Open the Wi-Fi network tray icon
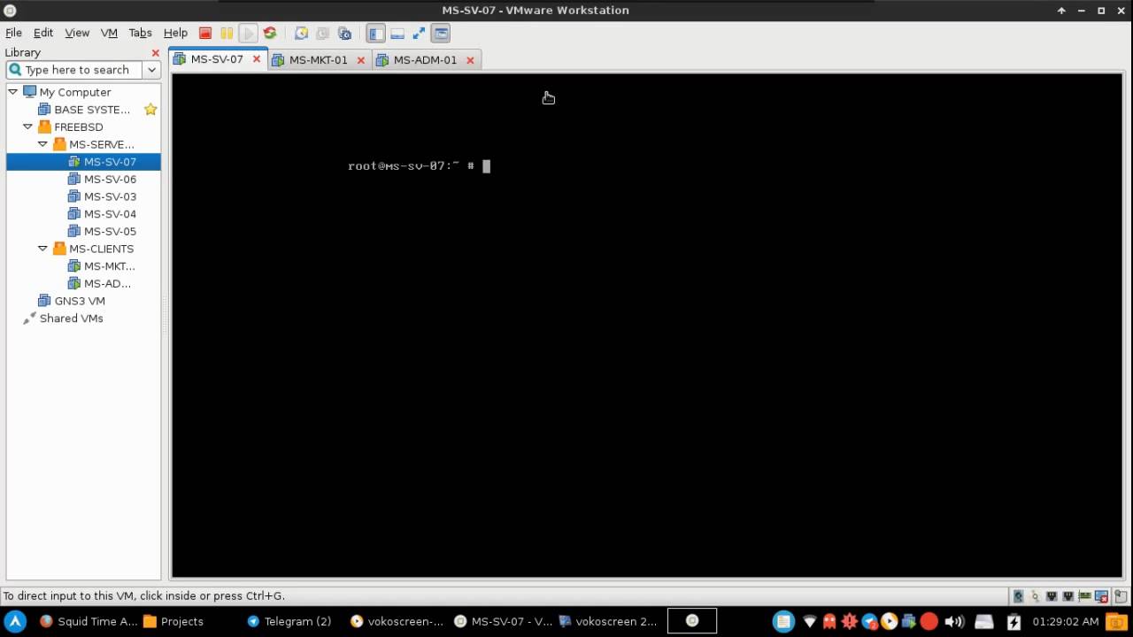The height and width of the screenshot is (637, 1133). [x=809, y=621]
